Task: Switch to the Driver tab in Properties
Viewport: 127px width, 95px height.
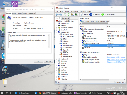Action: (x=14, y=13)
